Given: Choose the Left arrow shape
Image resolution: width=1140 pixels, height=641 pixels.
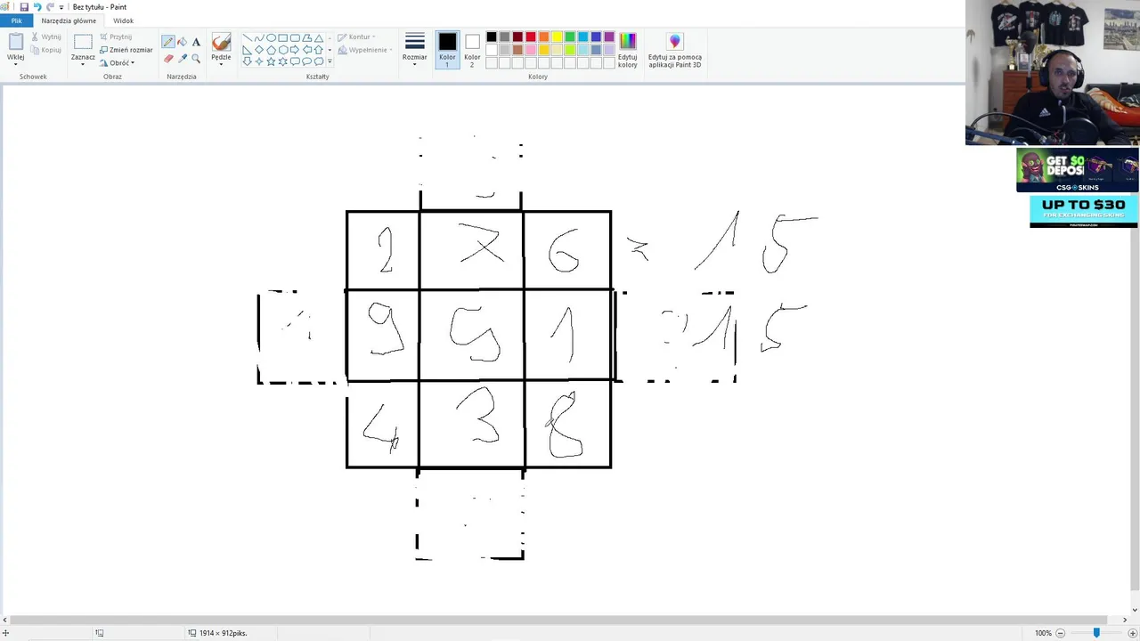Looking at the screenshot, I should (x=307, y=50).
